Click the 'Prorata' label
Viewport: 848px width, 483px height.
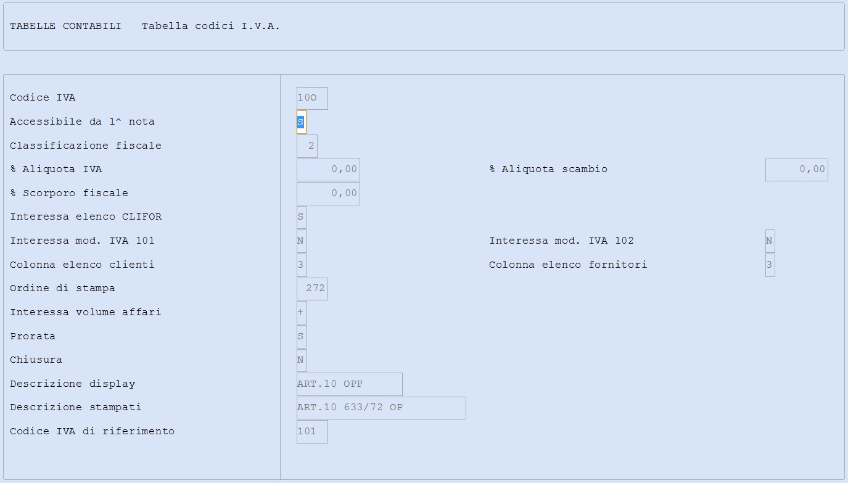pyautogui.click(x=33, y=337)
